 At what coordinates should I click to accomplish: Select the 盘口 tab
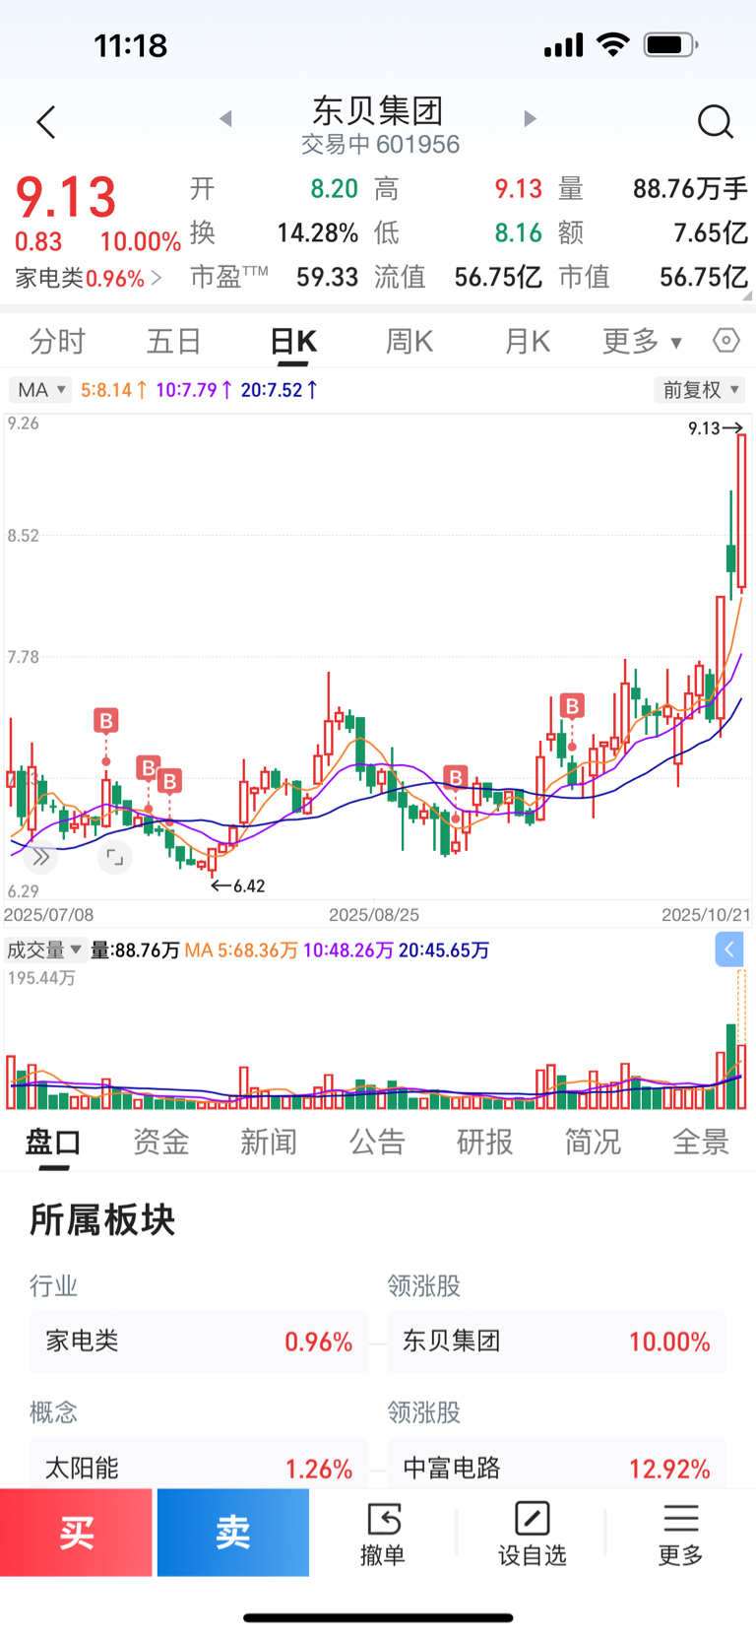(53, 1143)
